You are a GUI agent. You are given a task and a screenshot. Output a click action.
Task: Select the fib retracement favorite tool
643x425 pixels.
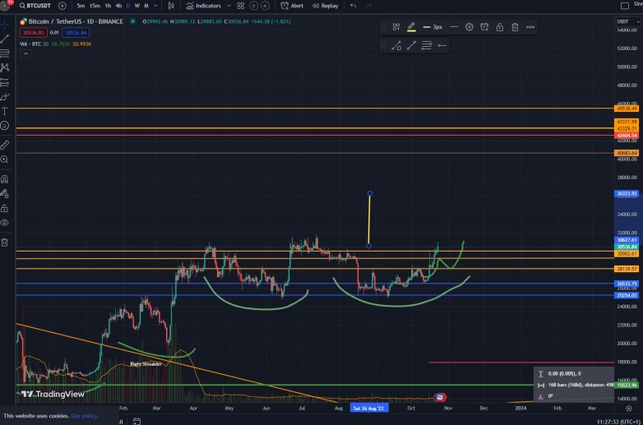(427, 45)
